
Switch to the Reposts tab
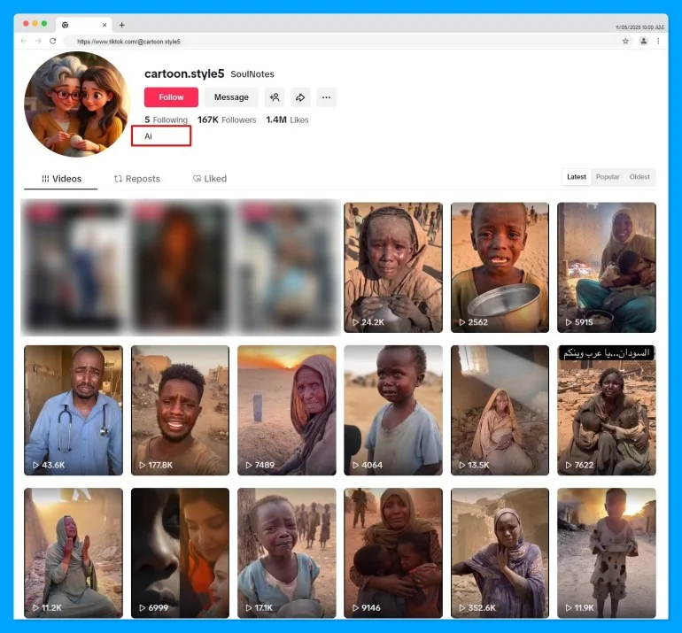point(137,179)
